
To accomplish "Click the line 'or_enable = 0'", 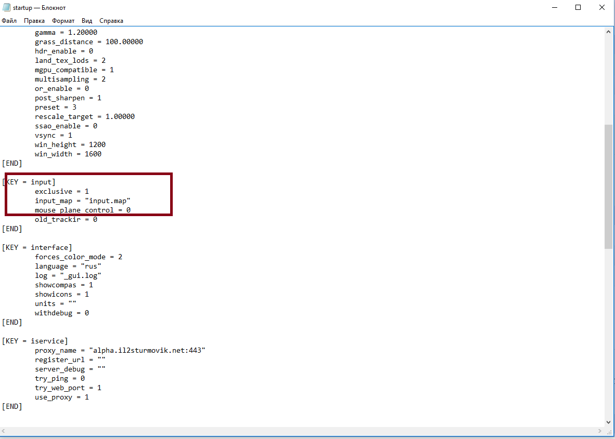I will pyautogui.click(x=62, y=89).
